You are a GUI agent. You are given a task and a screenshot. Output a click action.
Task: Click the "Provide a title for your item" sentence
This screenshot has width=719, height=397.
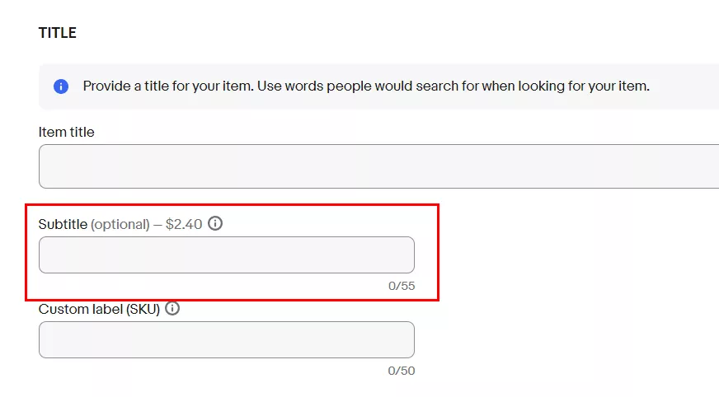(168, 86)
